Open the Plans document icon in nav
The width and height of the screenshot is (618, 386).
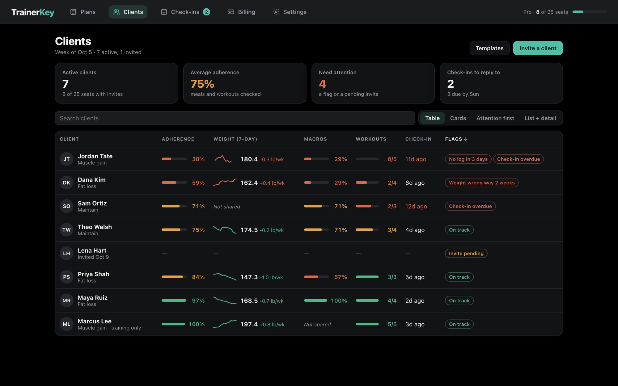click(x=73, y=12)
